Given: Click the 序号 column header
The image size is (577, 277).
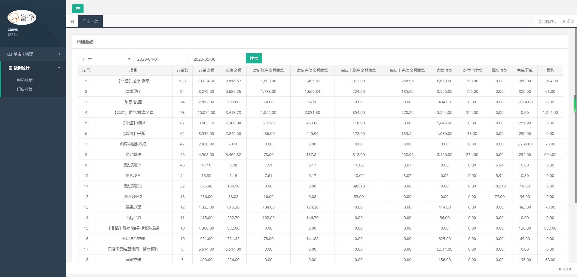Looking at the screenshot, I should click(x=86, y=70).
